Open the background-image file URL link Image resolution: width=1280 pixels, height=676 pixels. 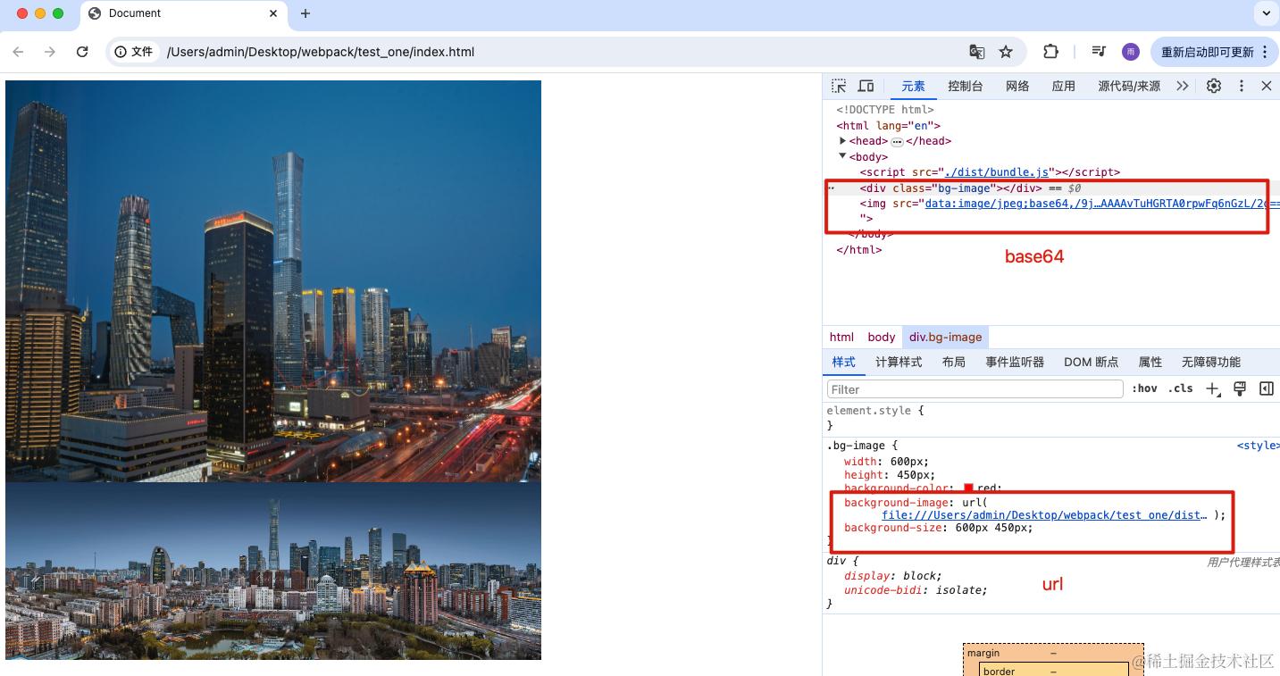pos(1044,515)
